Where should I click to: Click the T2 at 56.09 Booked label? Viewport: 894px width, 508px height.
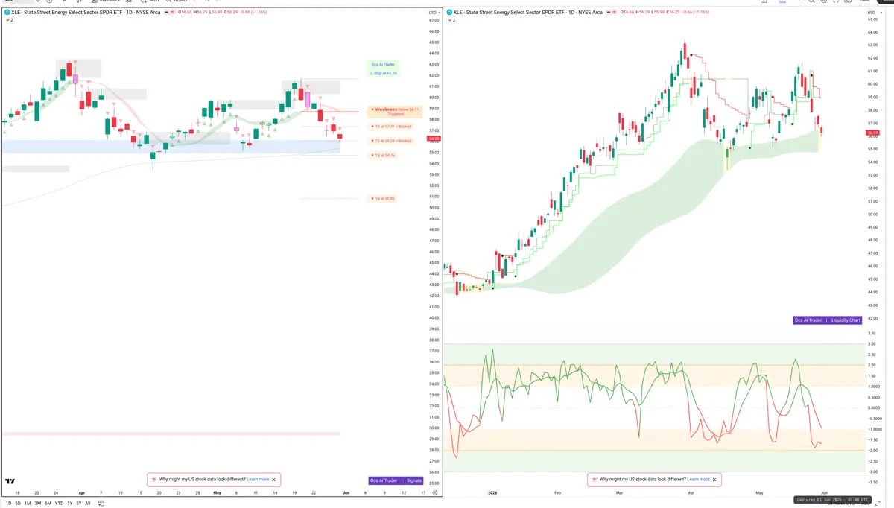pyautogui.click(x=391, y=141)
